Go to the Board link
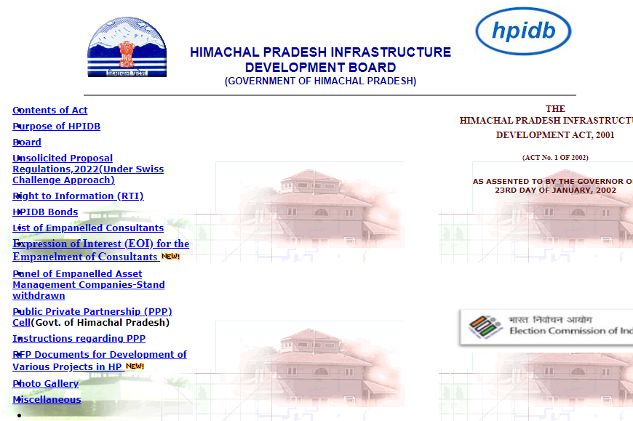633x421 pixels. [x=27, y=143]
